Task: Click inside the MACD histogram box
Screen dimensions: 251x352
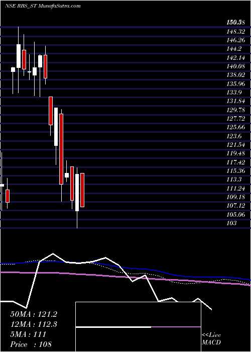Action: click(x=138, y=327)
